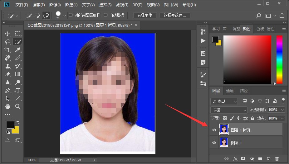Click Subtract from Selection mode
289x164 pixels.
tap(46, 16)
